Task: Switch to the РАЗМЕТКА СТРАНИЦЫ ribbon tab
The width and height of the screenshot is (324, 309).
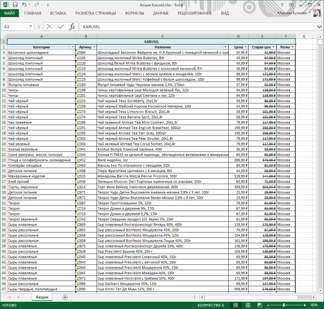Action: (96, 13)
